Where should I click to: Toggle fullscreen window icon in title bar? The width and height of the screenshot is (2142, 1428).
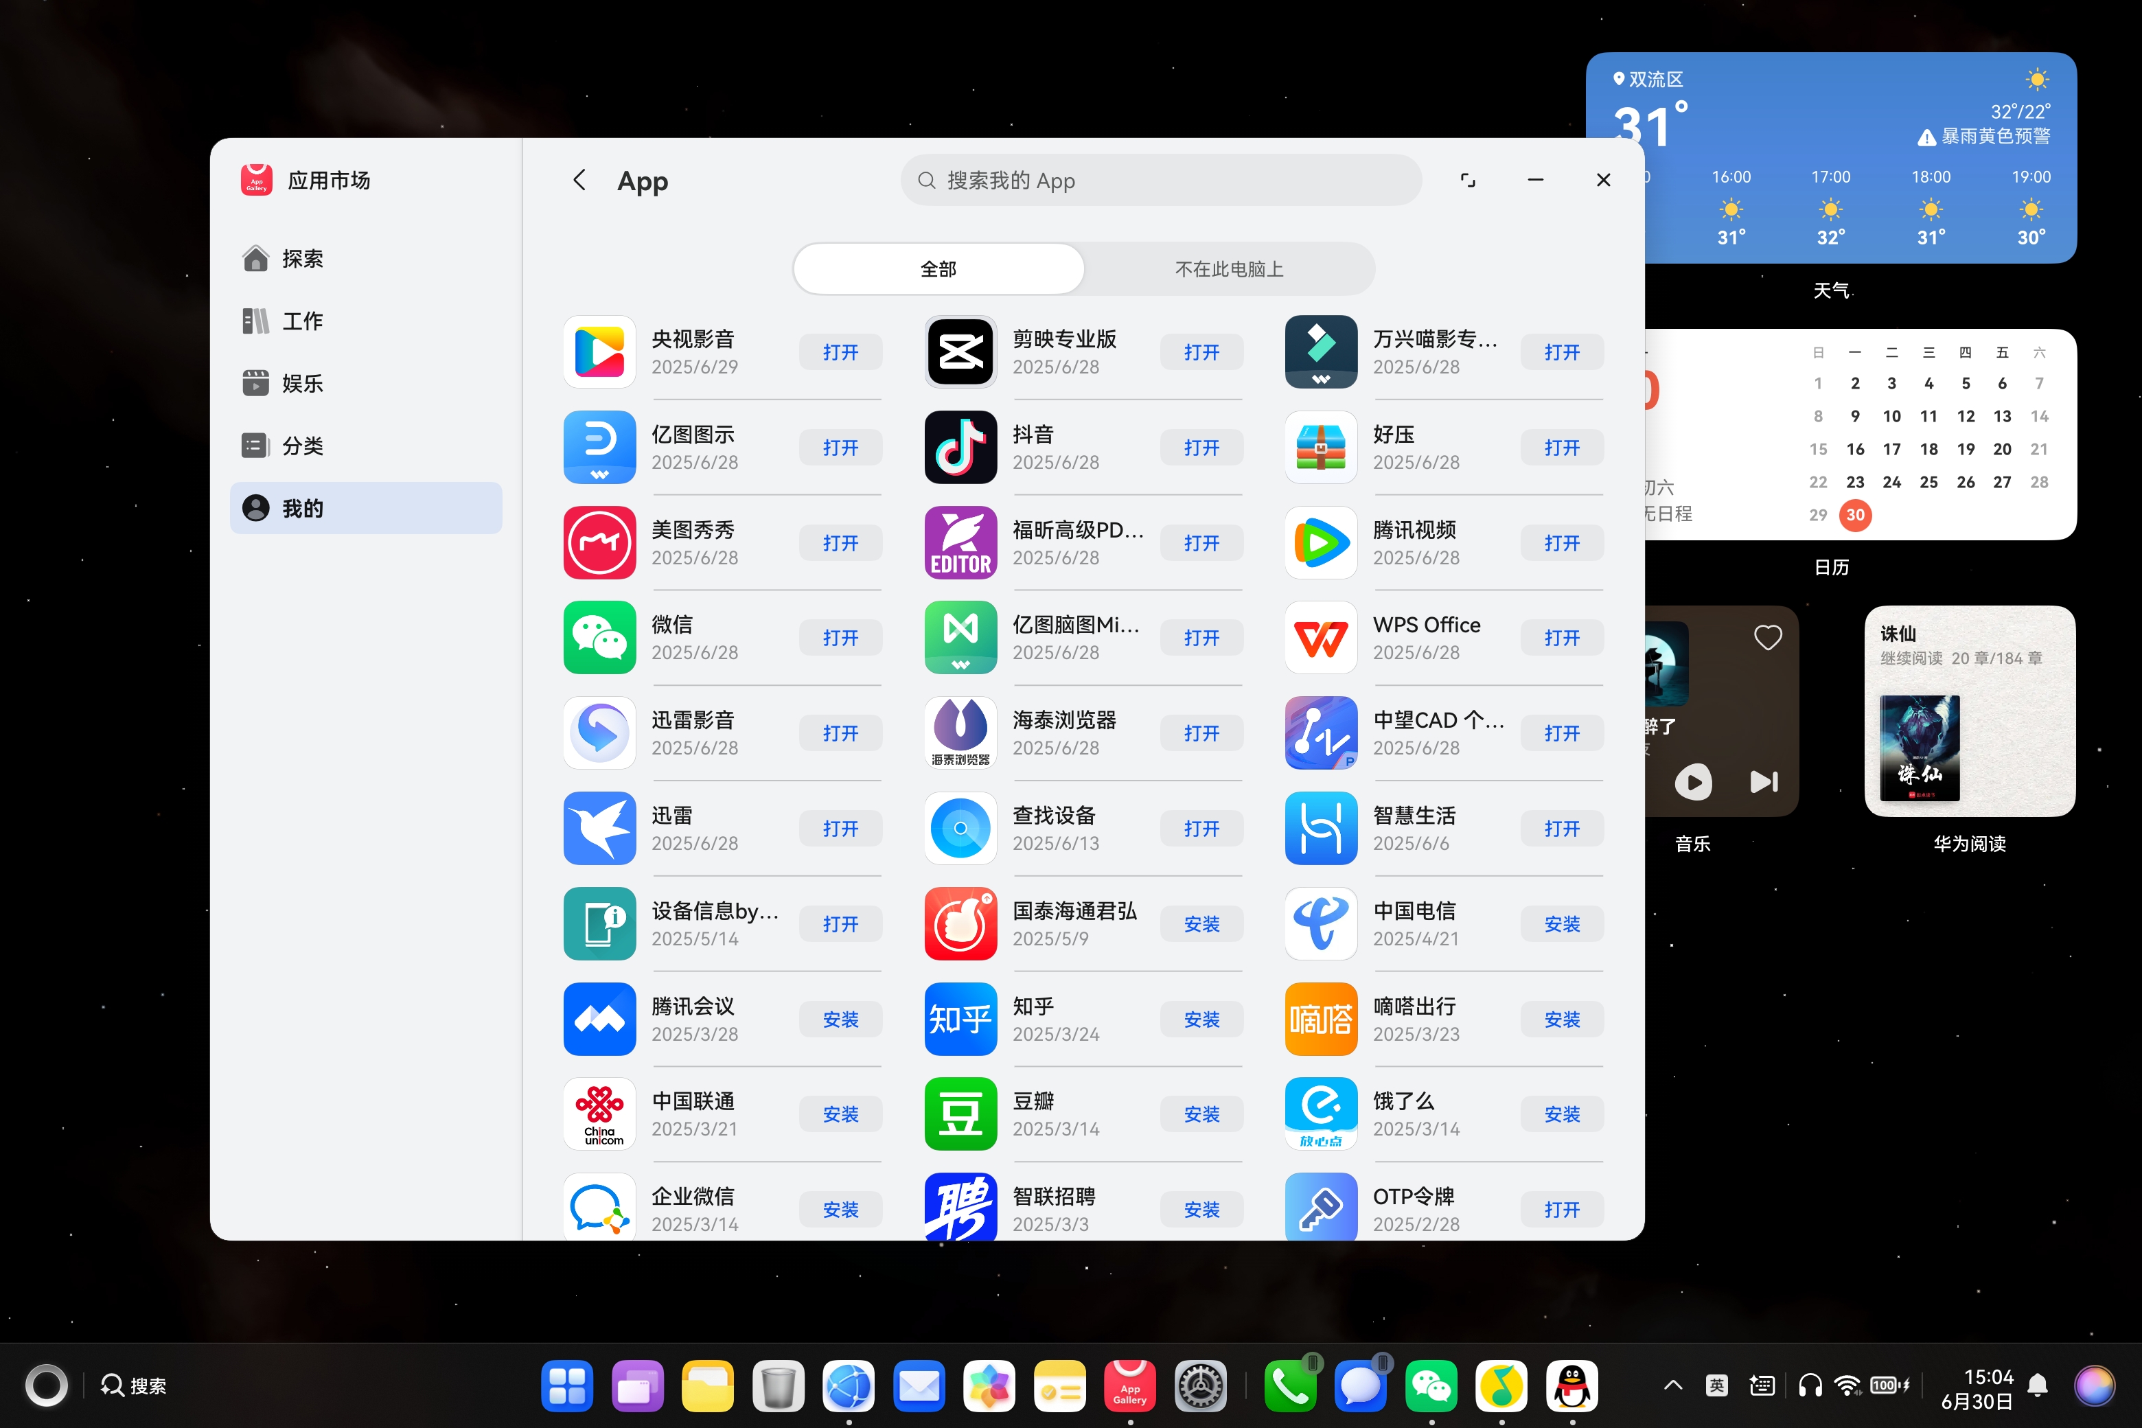[x=1467, y=181]
